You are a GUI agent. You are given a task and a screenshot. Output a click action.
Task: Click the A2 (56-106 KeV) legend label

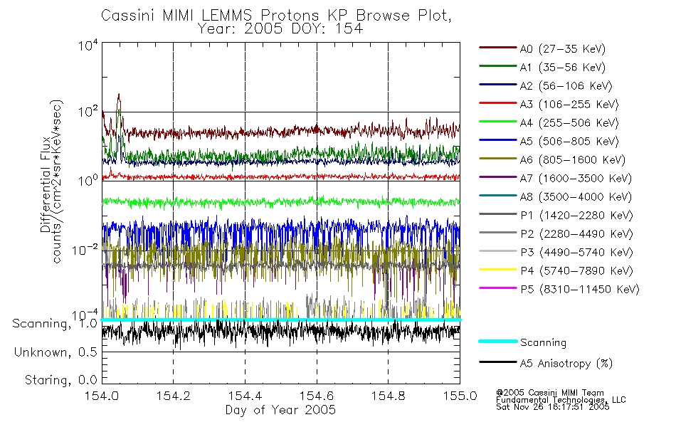566,86
